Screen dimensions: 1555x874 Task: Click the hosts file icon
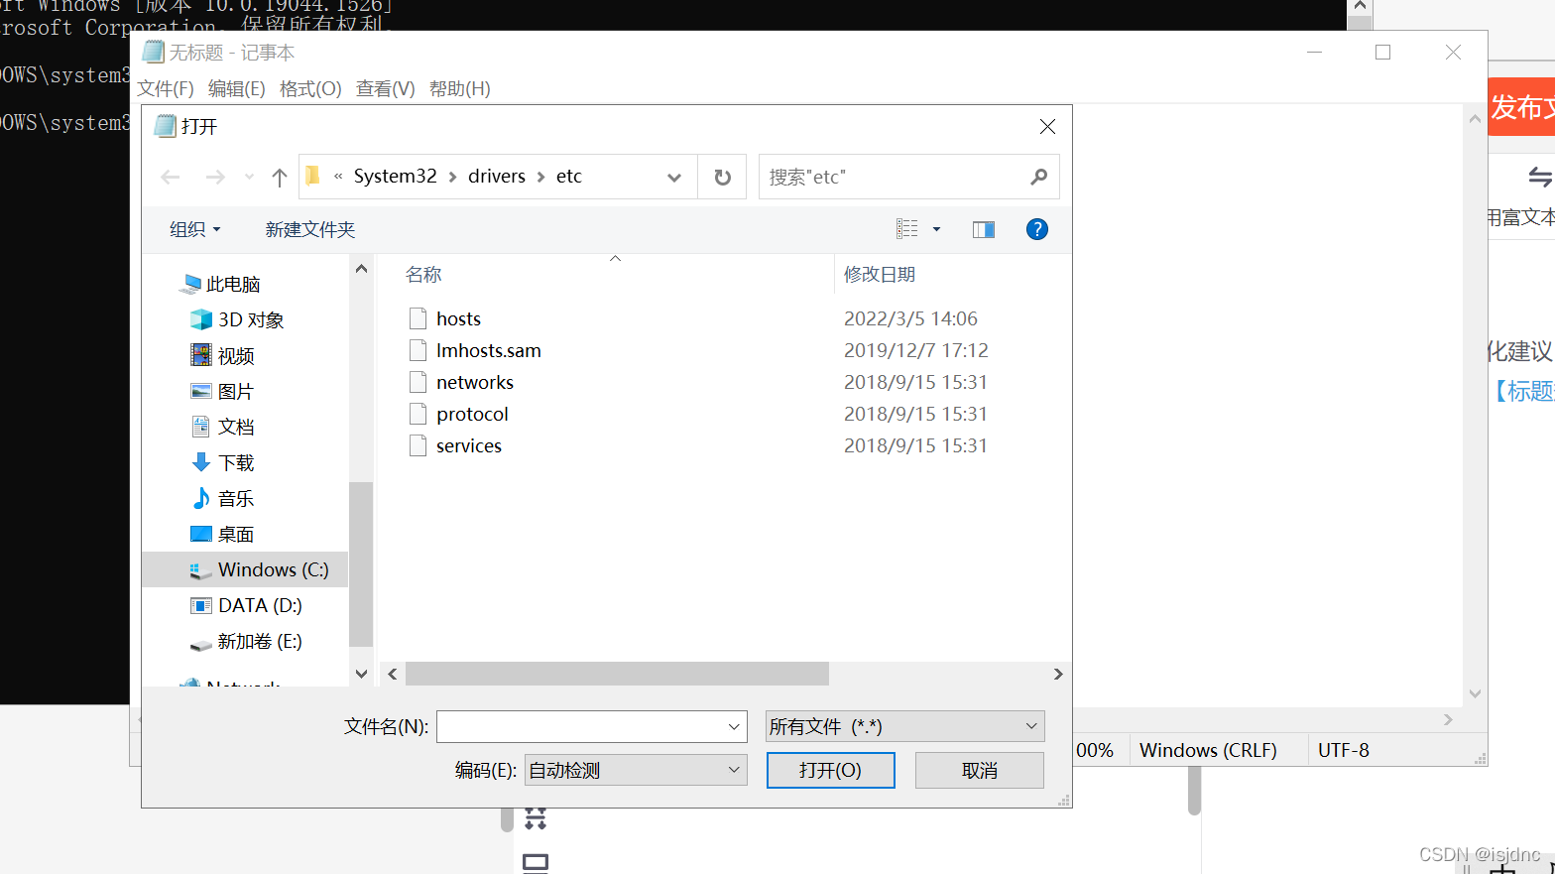click(x=419, y=318)
